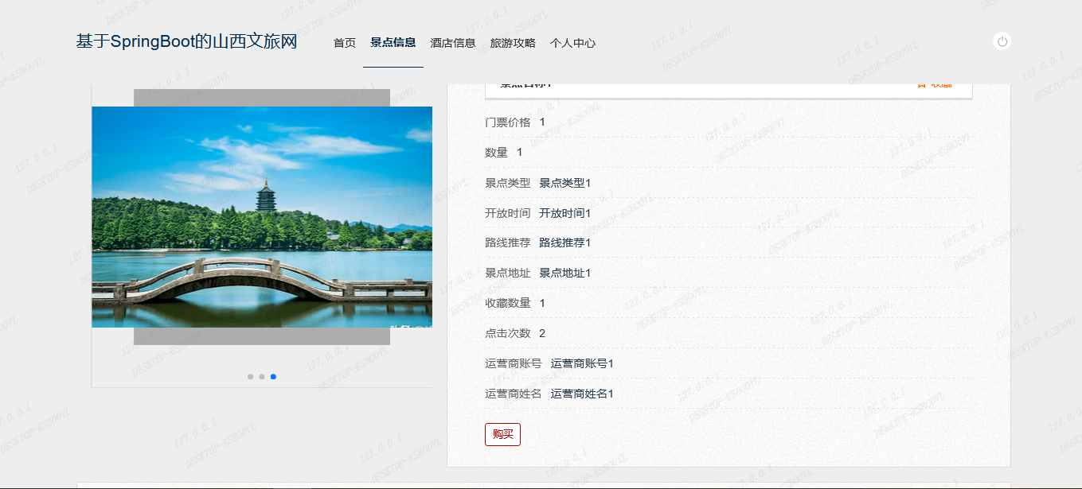Click the 景点类型1 value

(x=565, y=183)
